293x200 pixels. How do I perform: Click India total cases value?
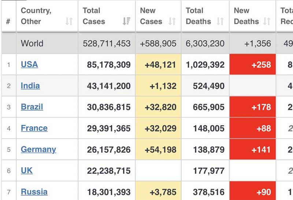click(x=109, y=86)
